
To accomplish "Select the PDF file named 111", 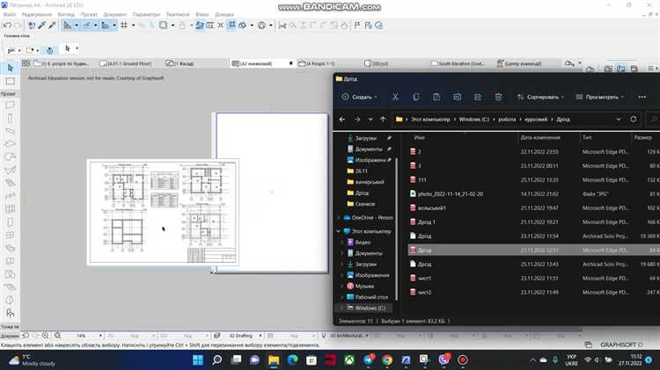I will coord(422,179).
